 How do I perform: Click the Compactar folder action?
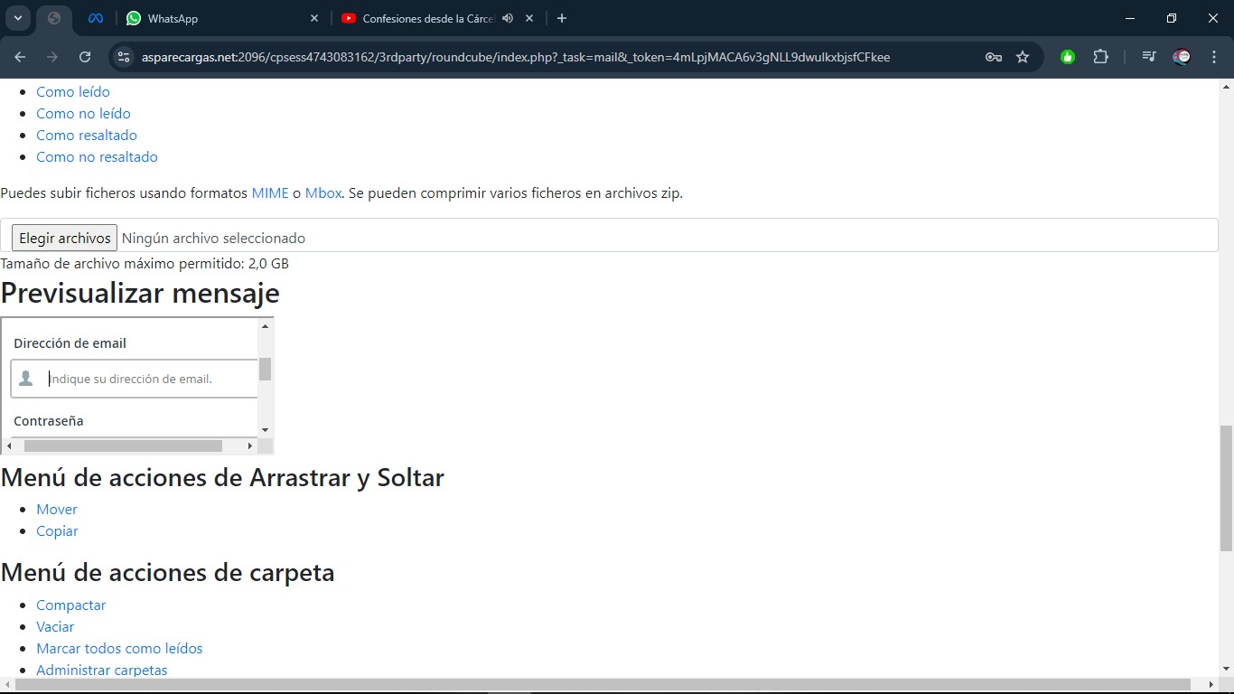coord(70,605)
